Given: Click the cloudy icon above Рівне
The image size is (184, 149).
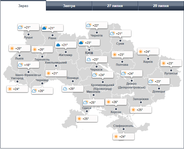Looking at the screenshot, I should [x=45, y=28].
